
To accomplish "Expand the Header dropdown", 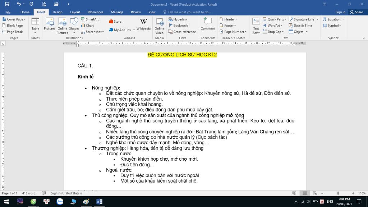I will [228, 19].
